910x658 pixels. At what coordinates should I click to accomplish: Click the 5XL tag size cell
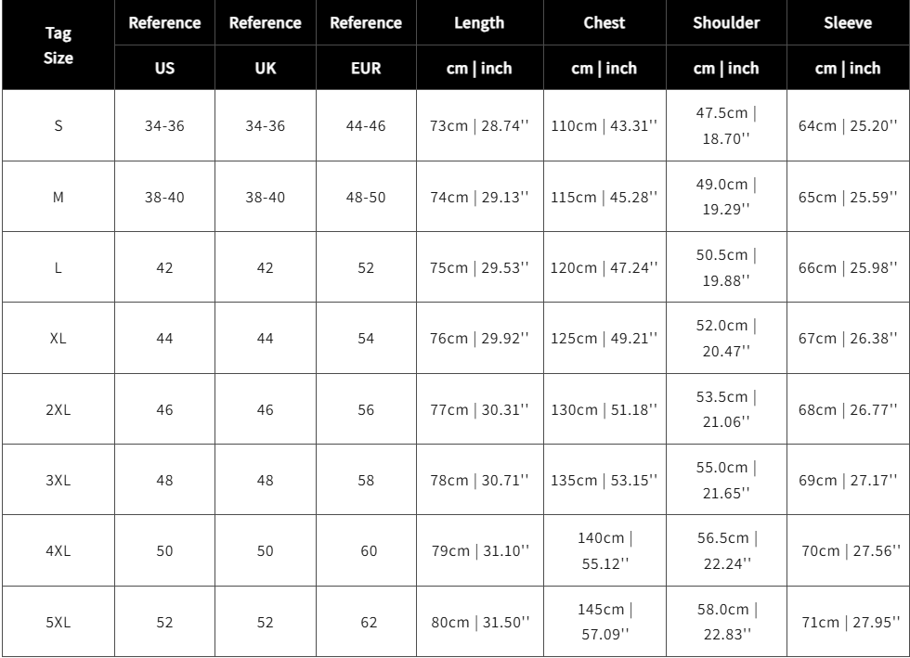(x=58, y=622)
